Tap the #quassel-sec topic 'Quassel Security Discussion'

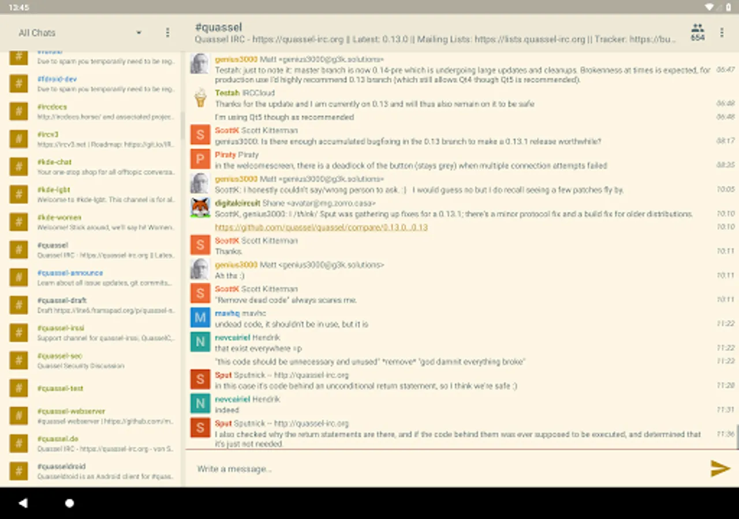[x=81, y=366]
